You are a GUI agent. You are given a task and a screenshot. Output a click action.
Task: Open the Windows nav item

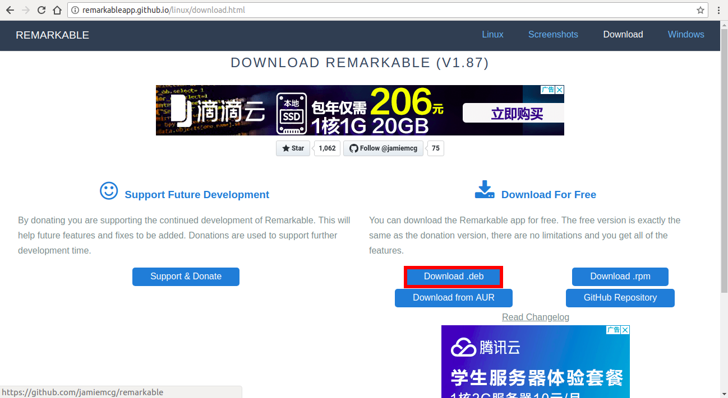(686, 34)
